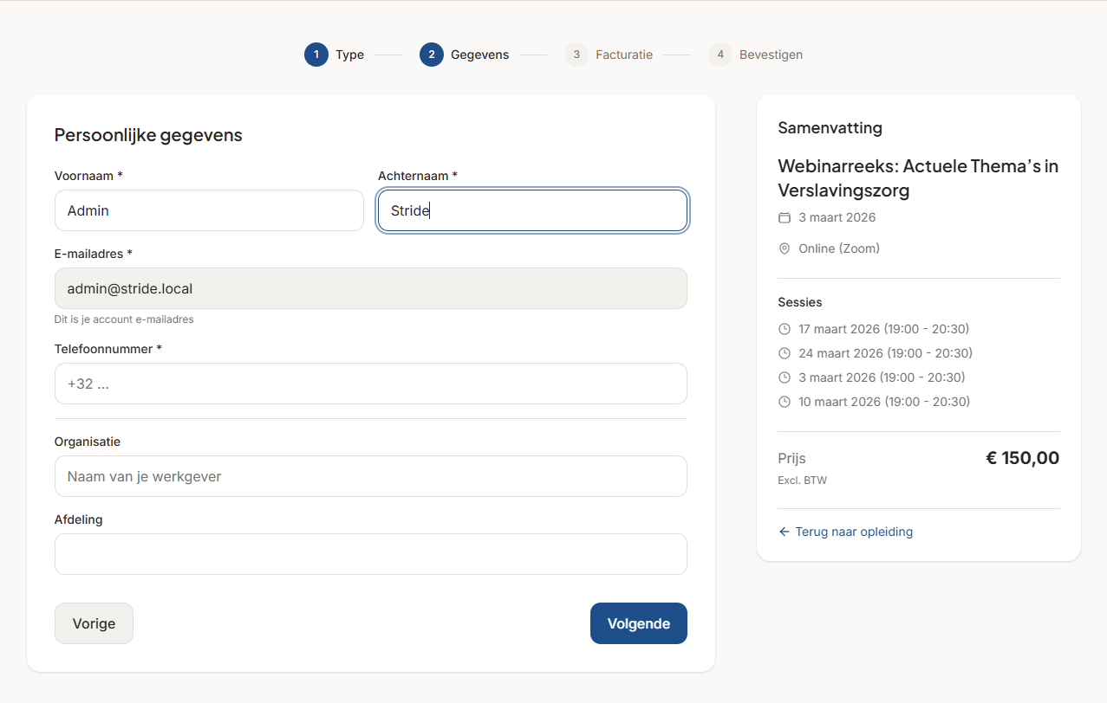Click the clock icon for 3 maart session
The height and width of the screenshot is (703, 1107).
tap(785, 377)
